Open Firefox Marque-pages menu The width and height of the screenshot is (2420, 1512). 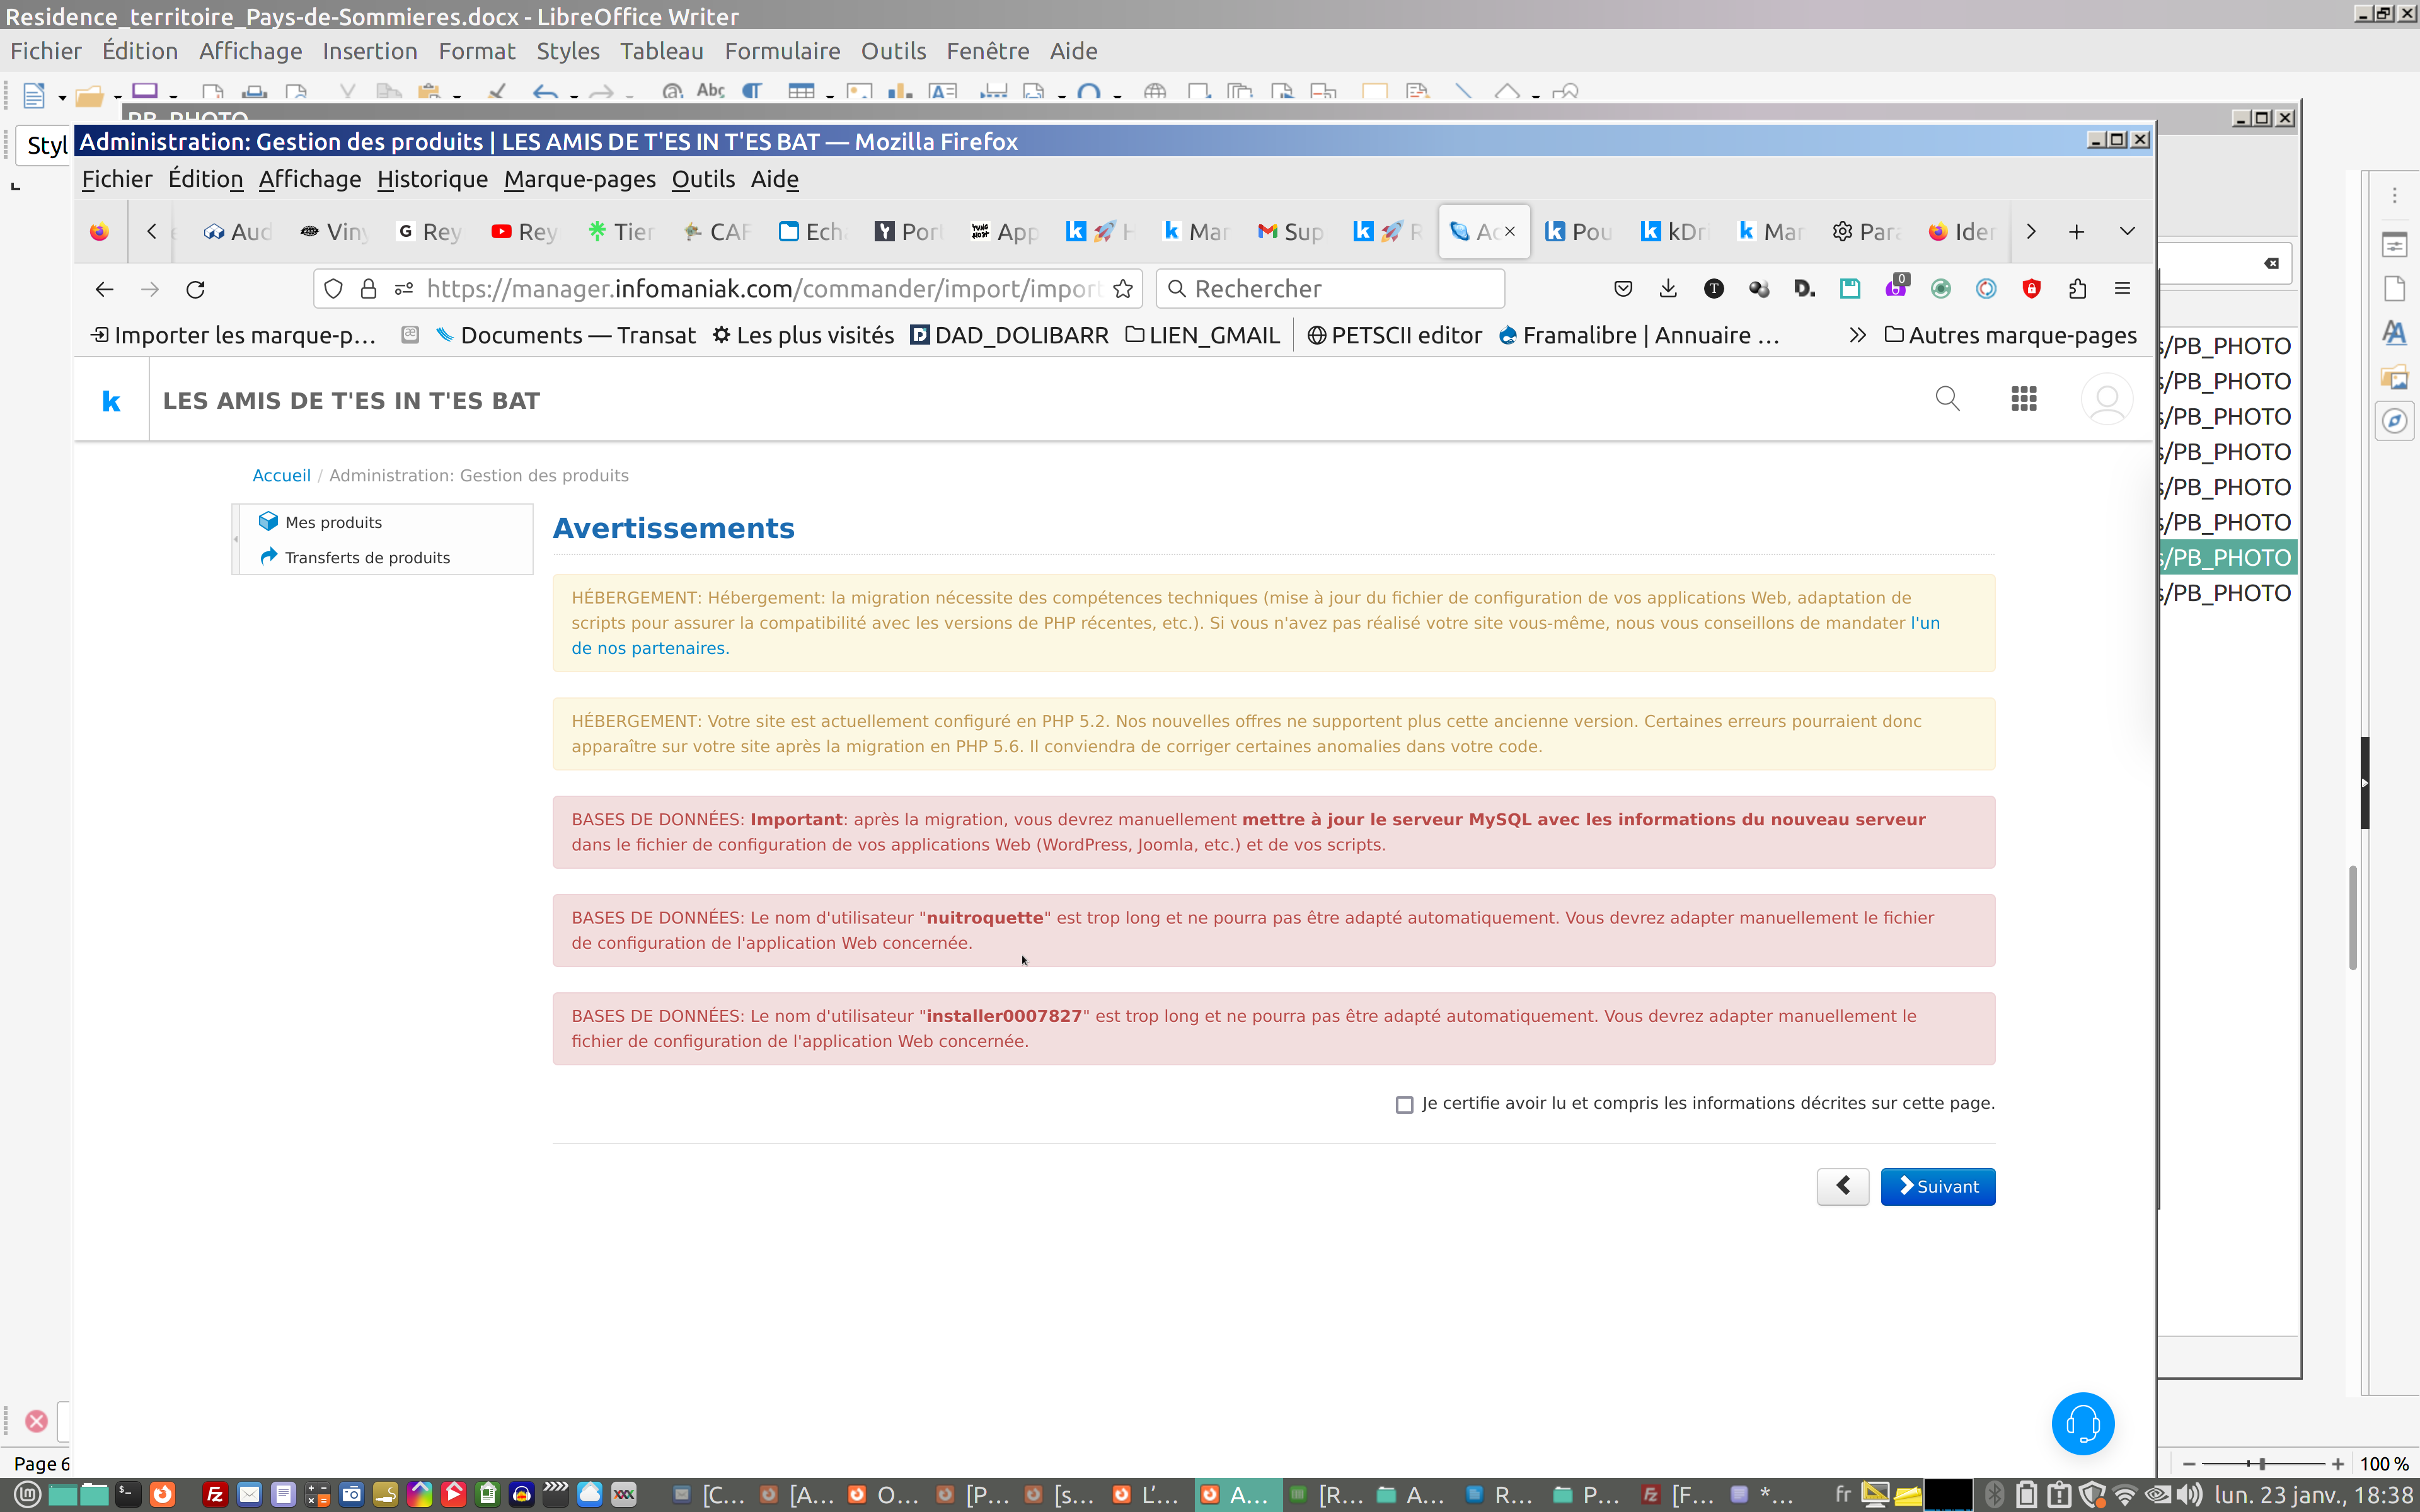[x=579, y=179]
